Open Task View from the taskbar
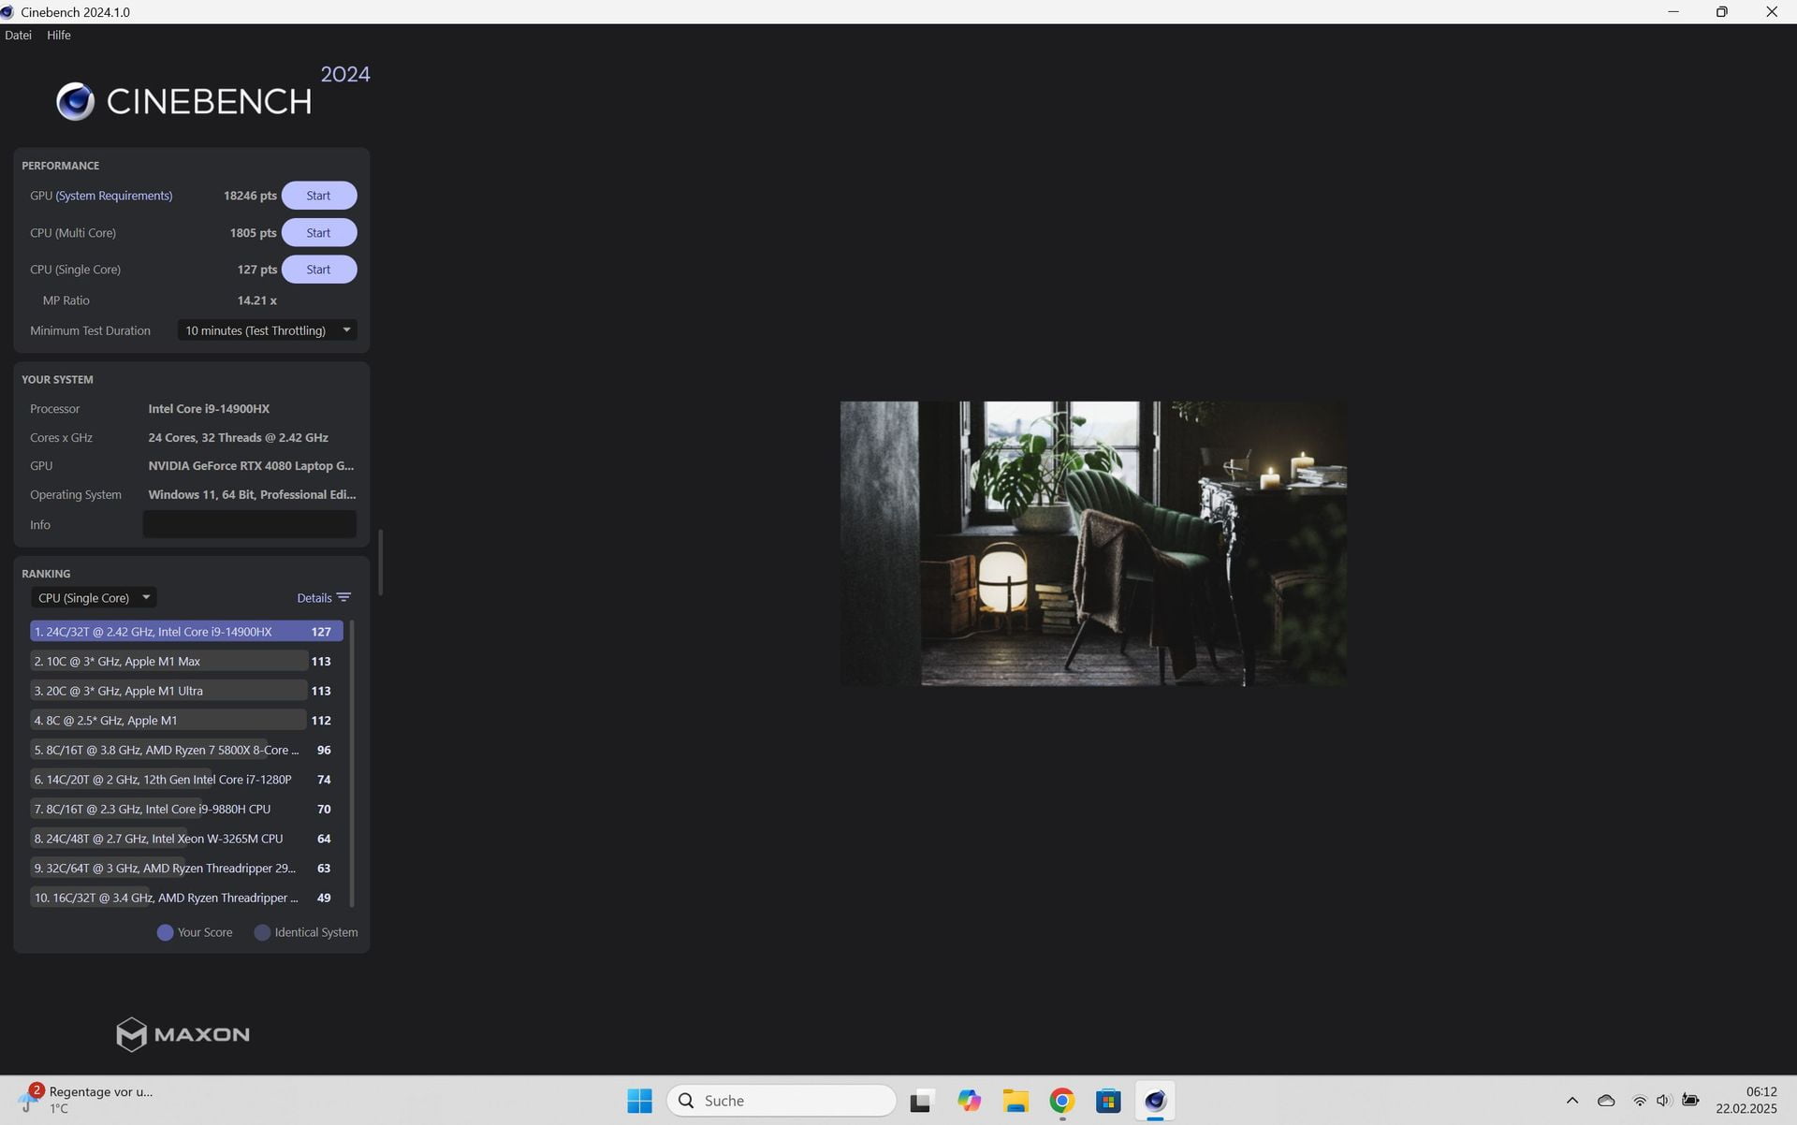Viewport: 1797px width, 1125px height. (921, 1101)
